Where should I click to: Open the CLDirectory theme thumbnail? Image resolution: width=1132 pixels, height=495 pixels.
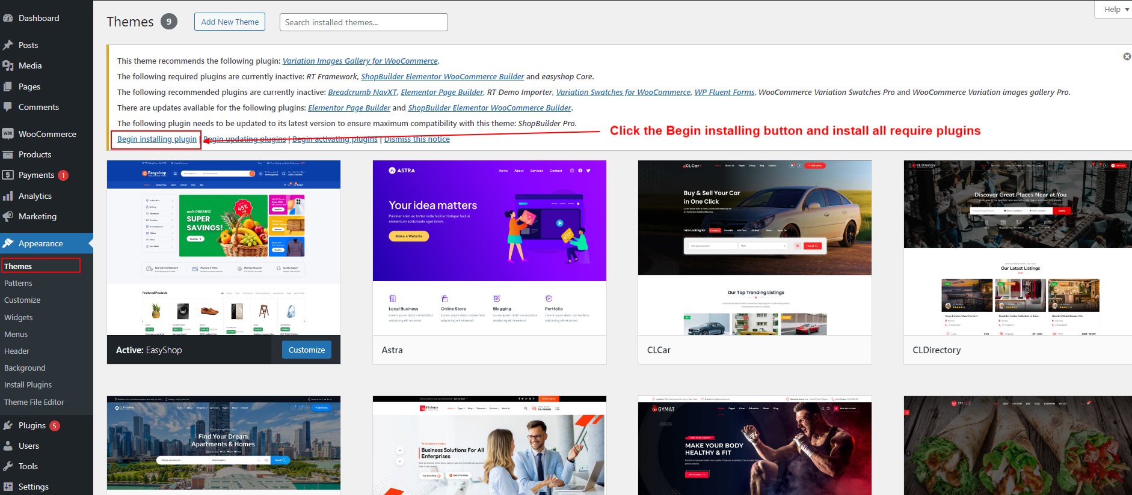1018,247
